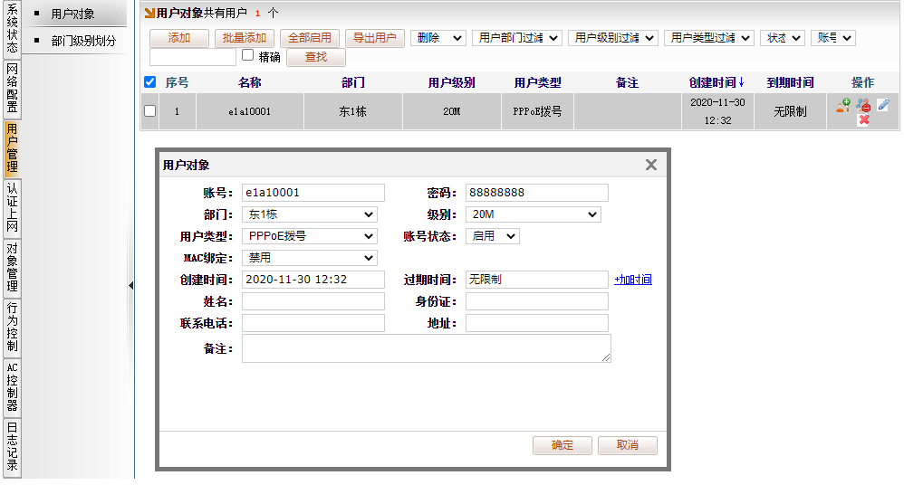Click the 过期时间 field showing 无限制
The image size is (904, 485).
537,280
